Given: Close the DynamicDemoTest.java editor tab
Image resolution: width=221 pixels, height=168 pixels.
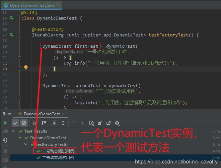Looking at the screenshot, I should [x=58, y=5].
